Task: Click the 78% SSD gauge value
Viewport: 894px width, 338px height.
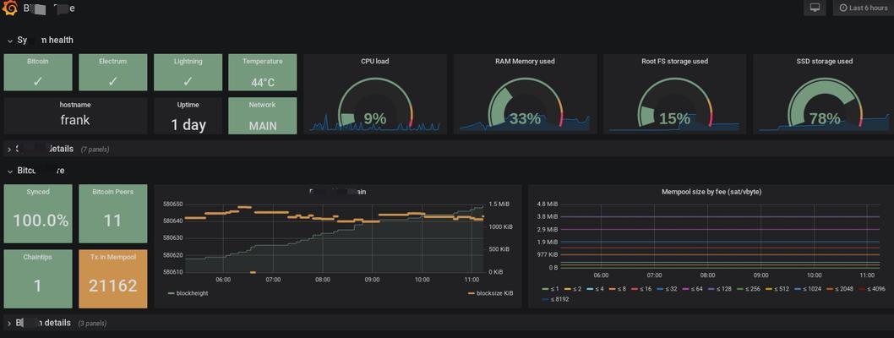Action: click(x=825, y=118)
